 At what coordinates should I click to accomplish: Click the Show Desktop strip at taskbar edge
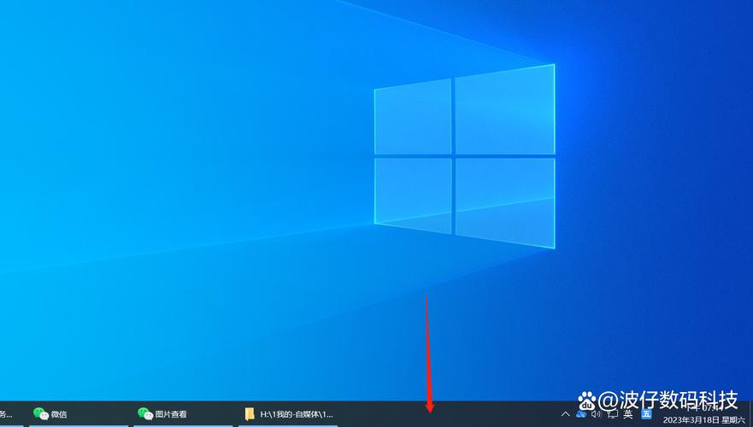pos(750,414)
